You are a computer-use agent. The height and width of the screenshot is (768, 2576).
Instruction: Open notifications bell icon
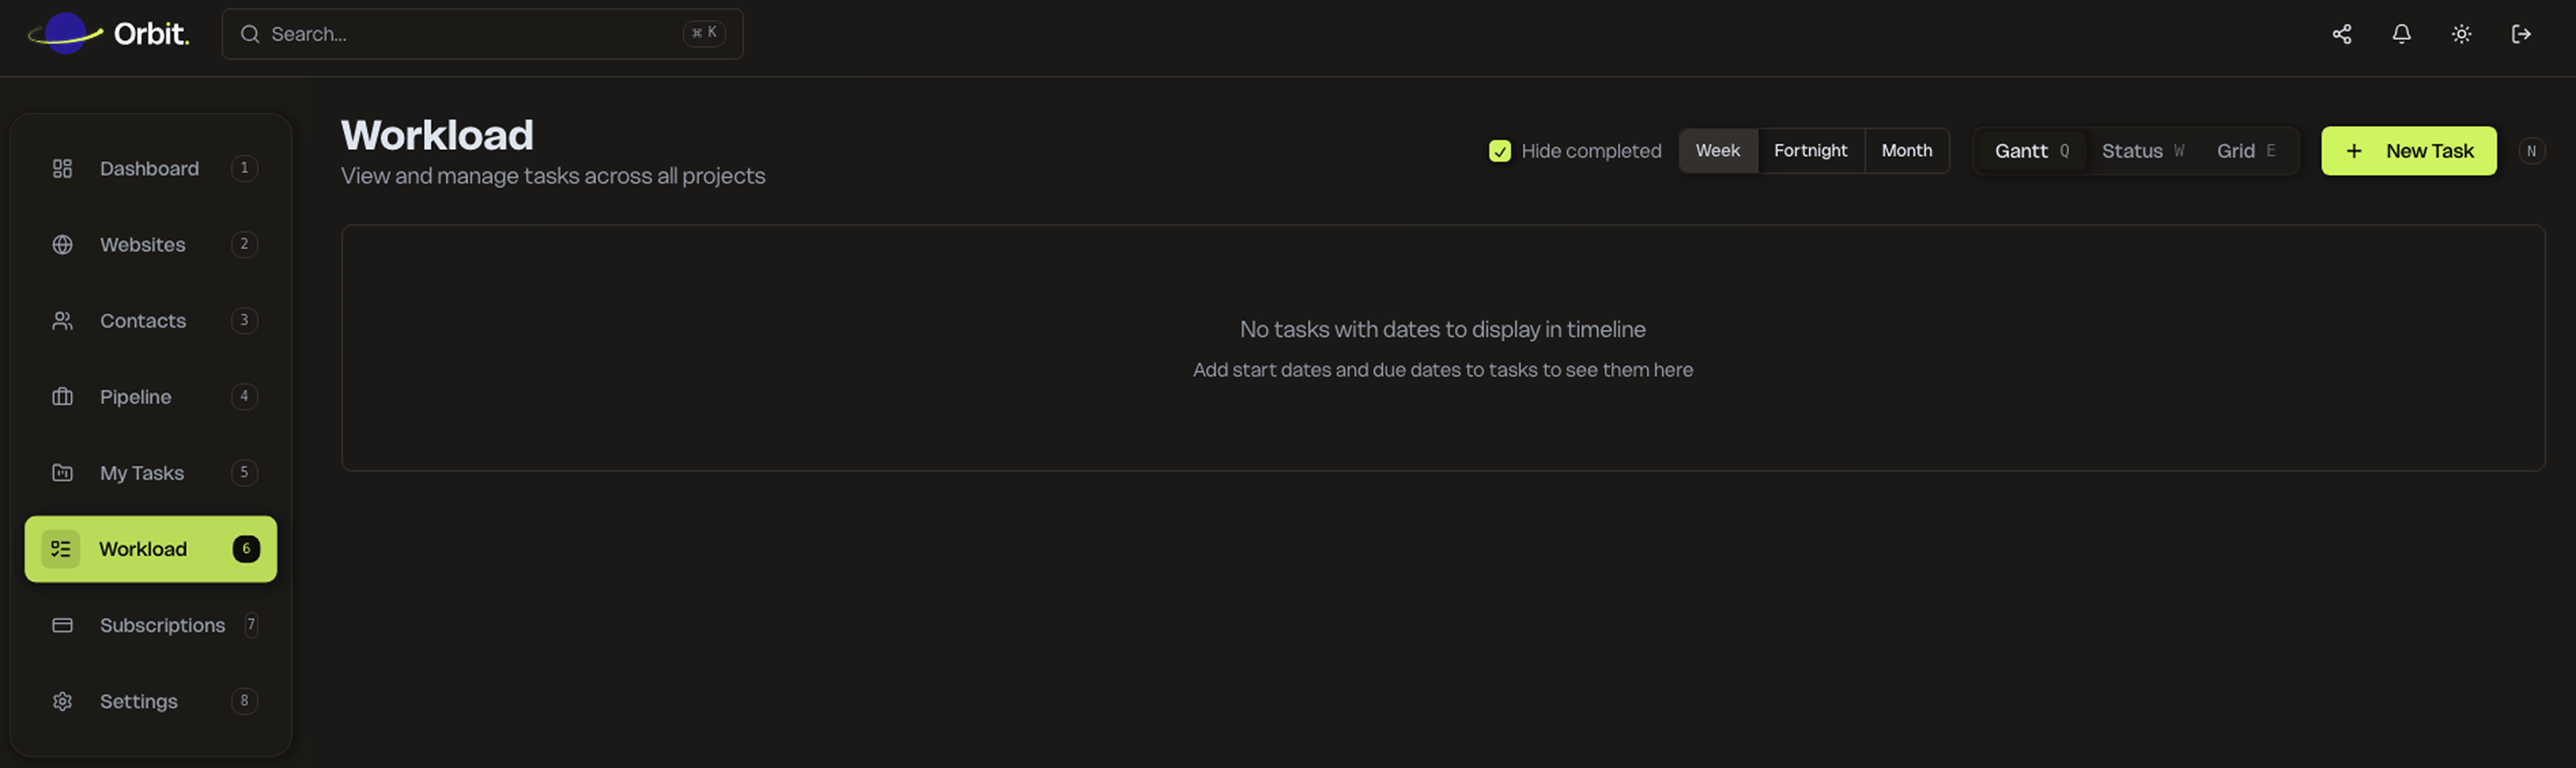pos(2401,34)
